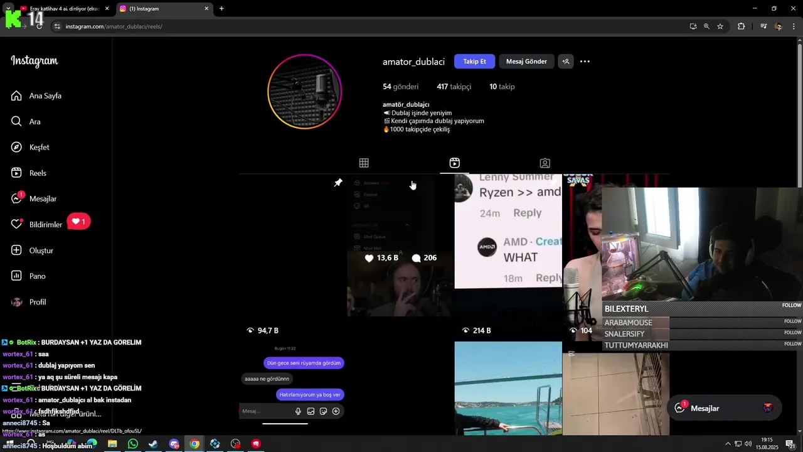Image resolution: width=803 pixels, height=452 pixels.
Task: Open the dream chat message reel
Action: (292, 388)
